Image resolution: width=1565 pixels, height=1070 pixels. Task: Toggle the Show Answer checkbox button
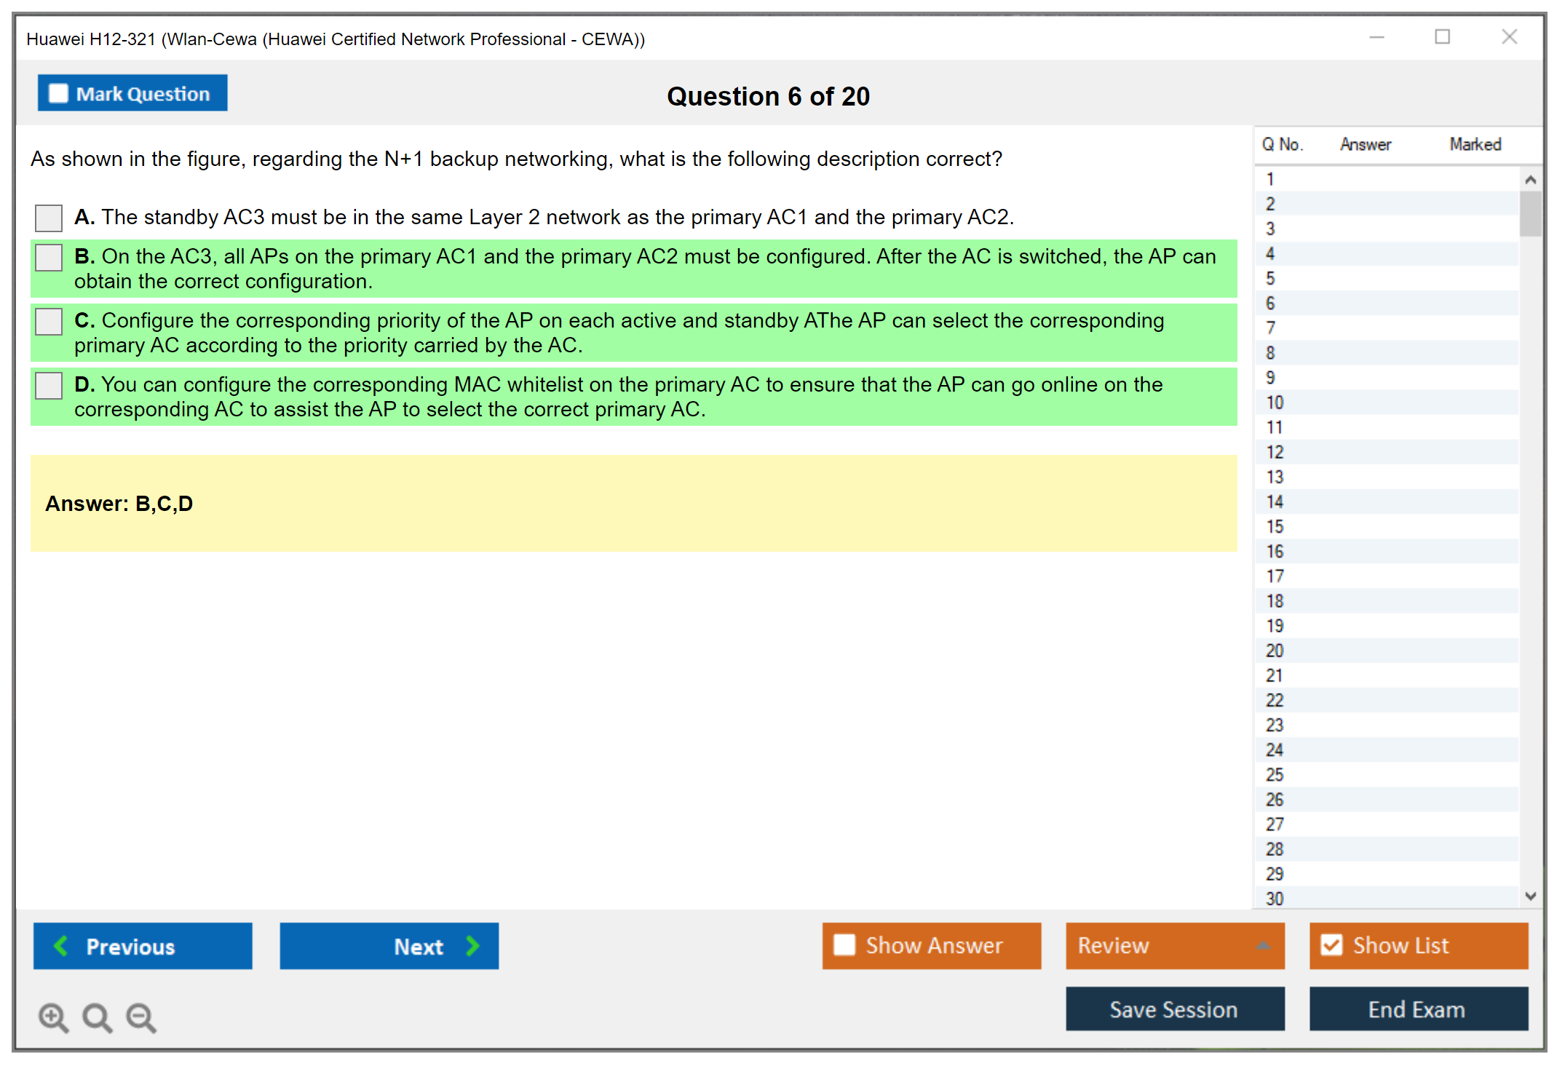pos(844,945)
